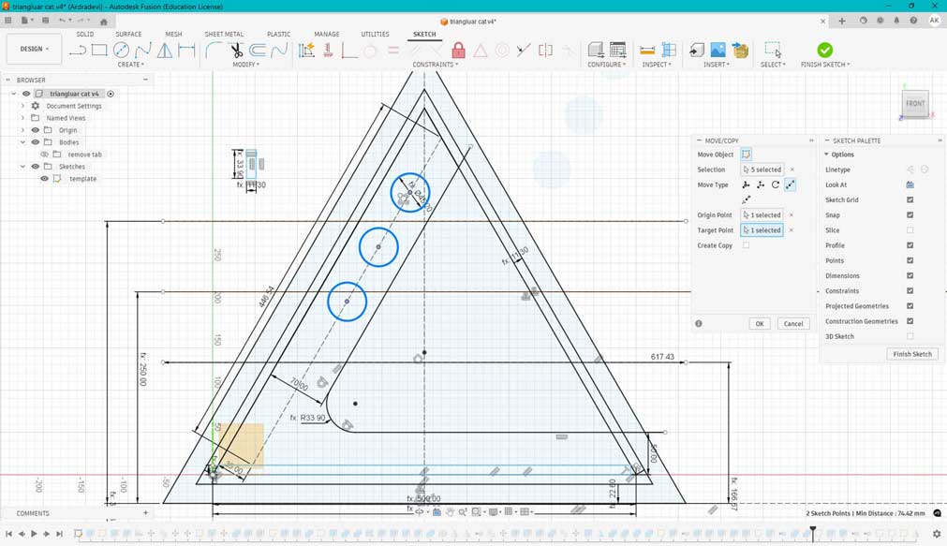
Task: Click OK in the Move/Copy dialog
Action: (759, 323)
